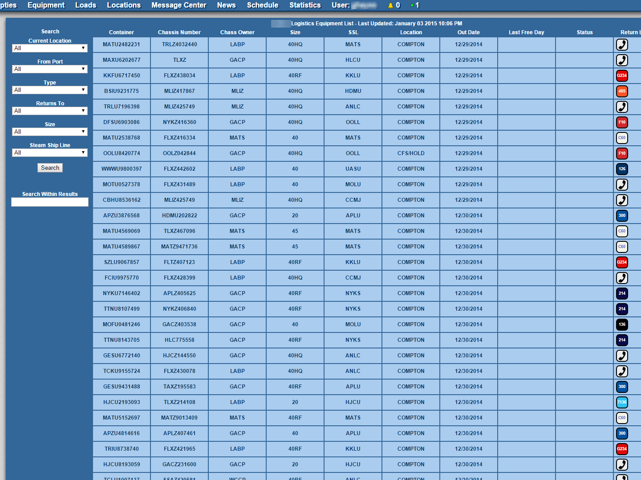
Task: Click red G234 badge for SZLU9067857
Action: [622, 262]
